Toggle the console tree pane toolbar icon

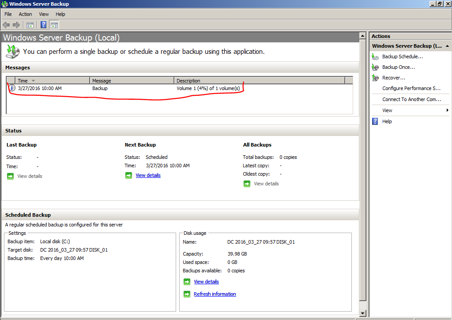coord(30,25)
